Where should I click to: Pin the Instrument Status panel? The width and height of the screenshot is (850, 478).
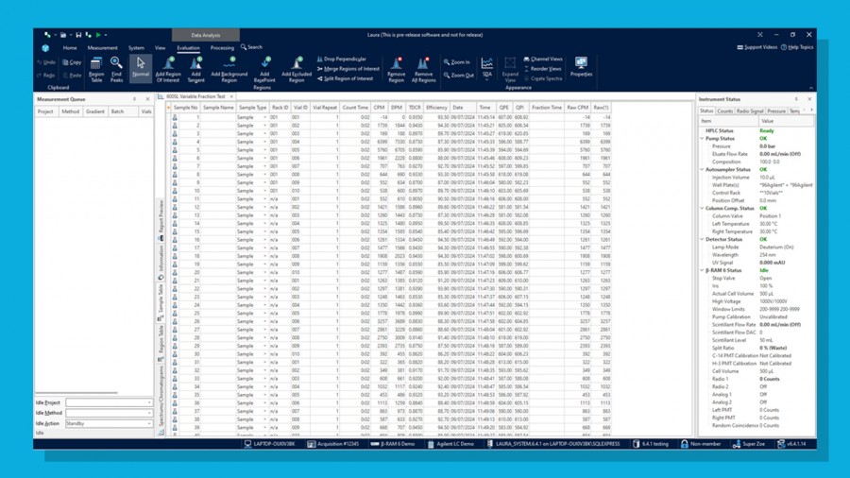point(796,99)
